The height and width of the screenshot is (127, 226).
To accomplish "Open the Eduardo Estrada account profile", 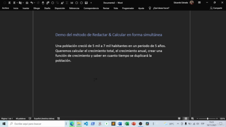I will point(184,2).
